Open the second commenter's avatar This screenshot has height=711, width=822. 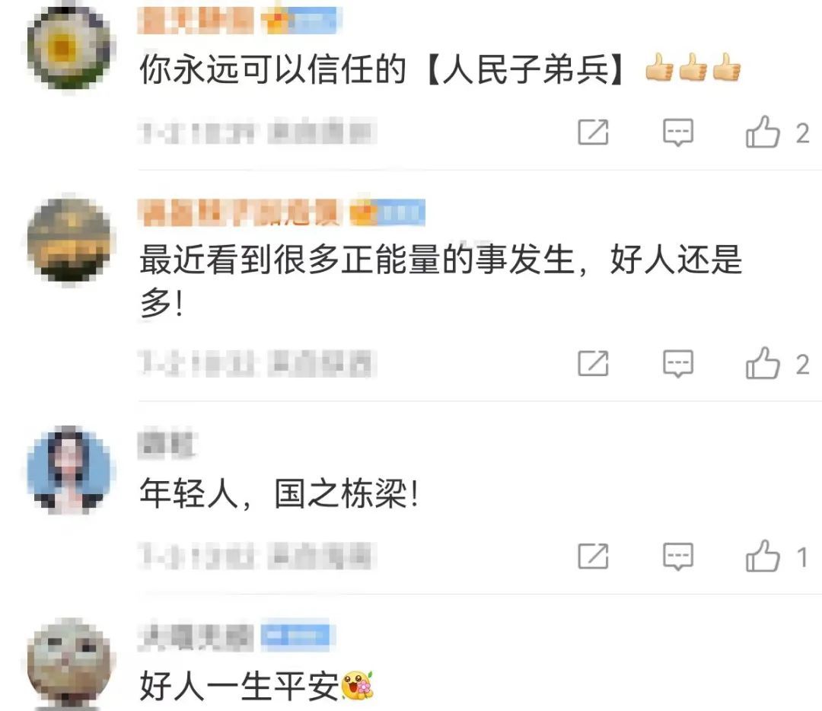69,239
